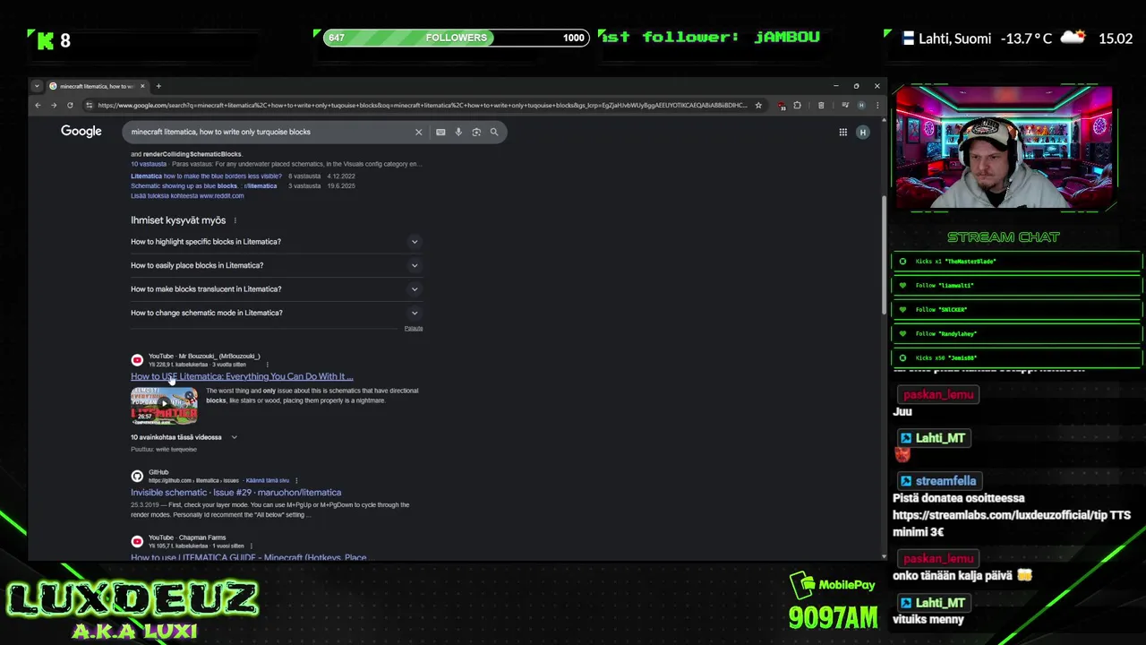Start voice search with microphone icon

458,132
